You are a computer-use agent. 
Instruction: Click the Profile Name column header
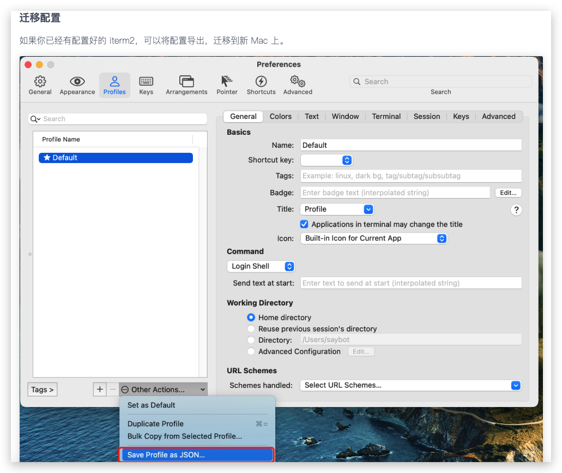click(x=113, y=139)
